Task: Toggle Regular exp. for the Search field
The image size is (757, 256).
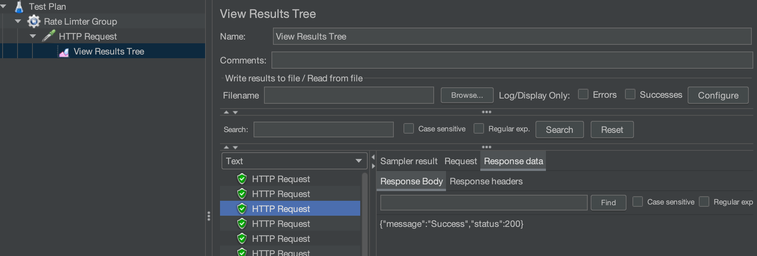Action: pyautogui.click(x=479, y=128)
